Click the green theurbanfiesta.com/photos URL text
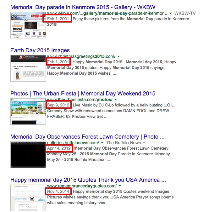Screen dimensions: 209x212 pyautogui.click(x=80, y=100)
